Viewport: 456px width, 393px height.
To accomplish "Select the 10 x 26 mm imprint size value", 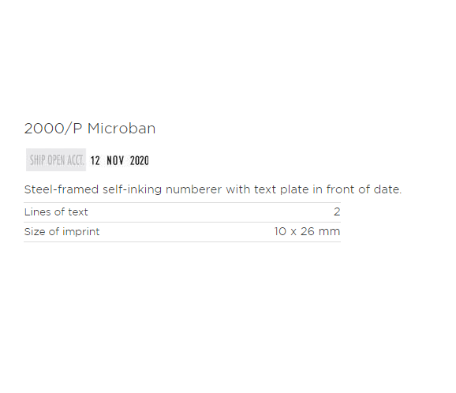I will 307,231.
